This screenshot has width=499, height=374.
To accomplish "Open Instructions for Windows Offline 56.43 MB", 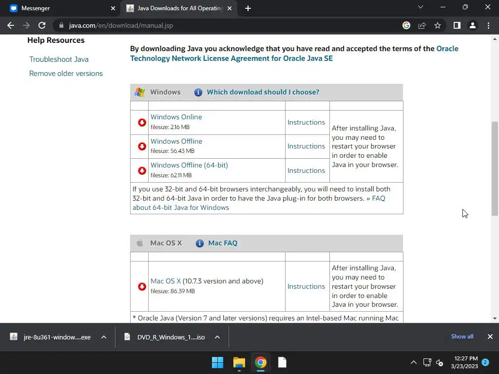I will coord(306,146).
